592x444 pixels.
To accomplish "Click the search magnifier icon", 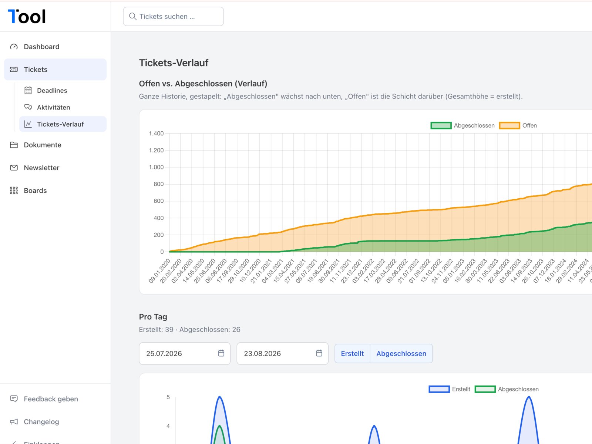I will pos(133,16).
